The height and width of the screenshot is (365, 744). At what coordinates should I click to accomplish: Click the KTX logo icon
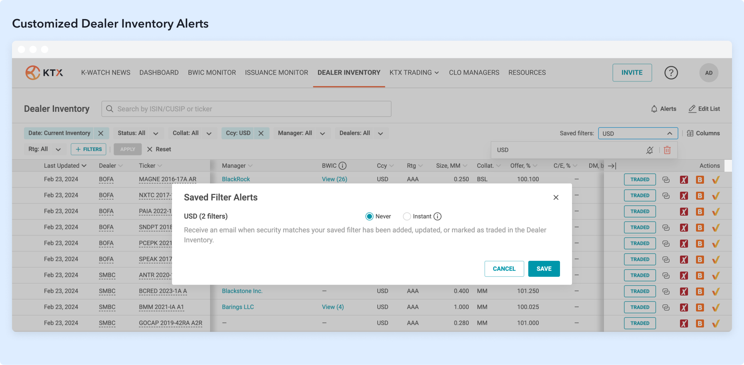click(33, 73)
